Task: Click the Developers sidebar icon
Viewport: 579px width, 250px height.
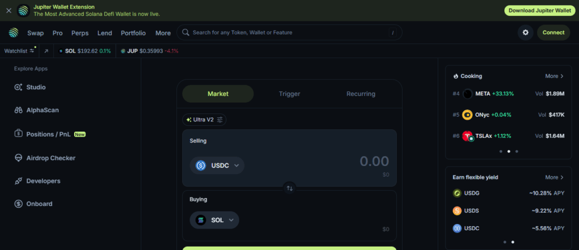Action: pyautogui.click(x=18, y=181)
